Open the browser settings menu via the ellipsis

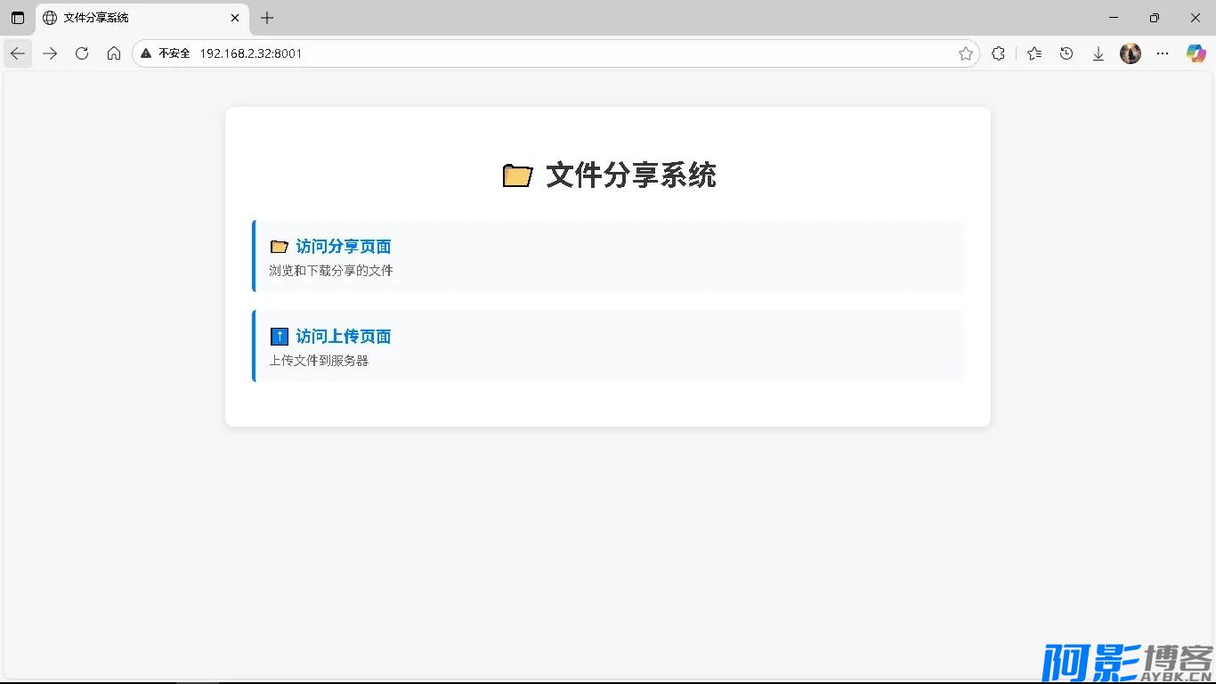pos(1163,53)
